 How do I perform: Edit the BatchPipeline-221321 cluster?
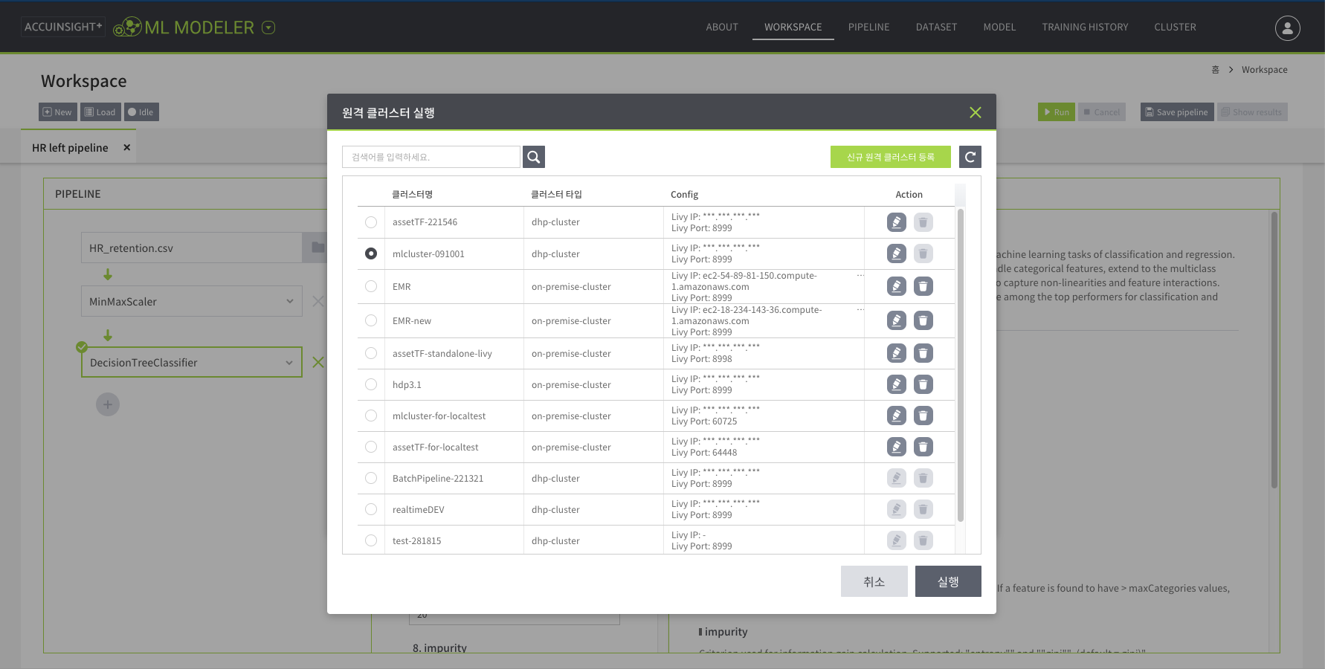pos(897,478)
